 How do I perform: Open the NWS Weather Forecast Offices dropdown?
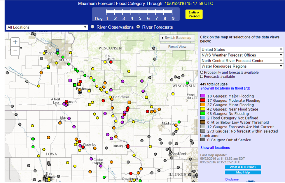(x=242, y=55)
